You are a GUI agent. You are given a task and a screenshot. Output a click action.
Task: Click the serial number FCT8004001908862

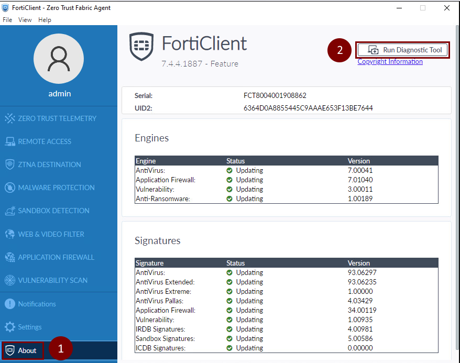(x=275, y=95)
